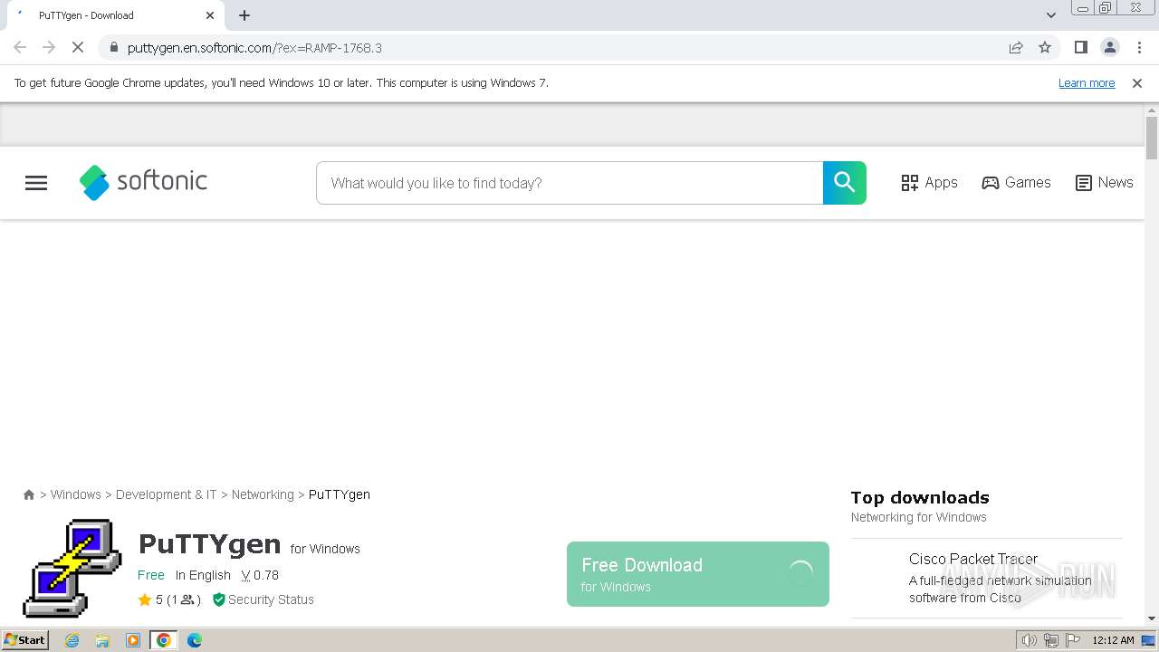Open the Games section
Screen dimensions: 1159x652
click(x=1016, y=183)
